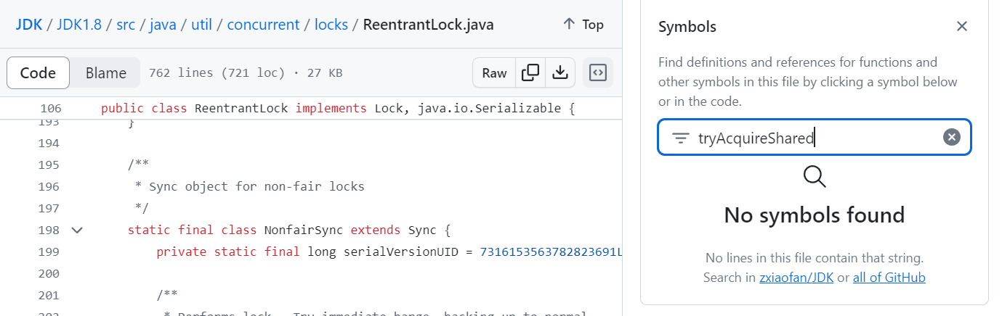Click line number 199
The image size is (1002, 316).
pyautogui.click(x=50, y=251)
